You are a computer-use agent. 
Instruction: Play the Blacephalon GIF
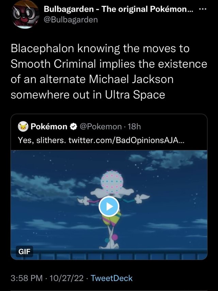tap(109, 206)
